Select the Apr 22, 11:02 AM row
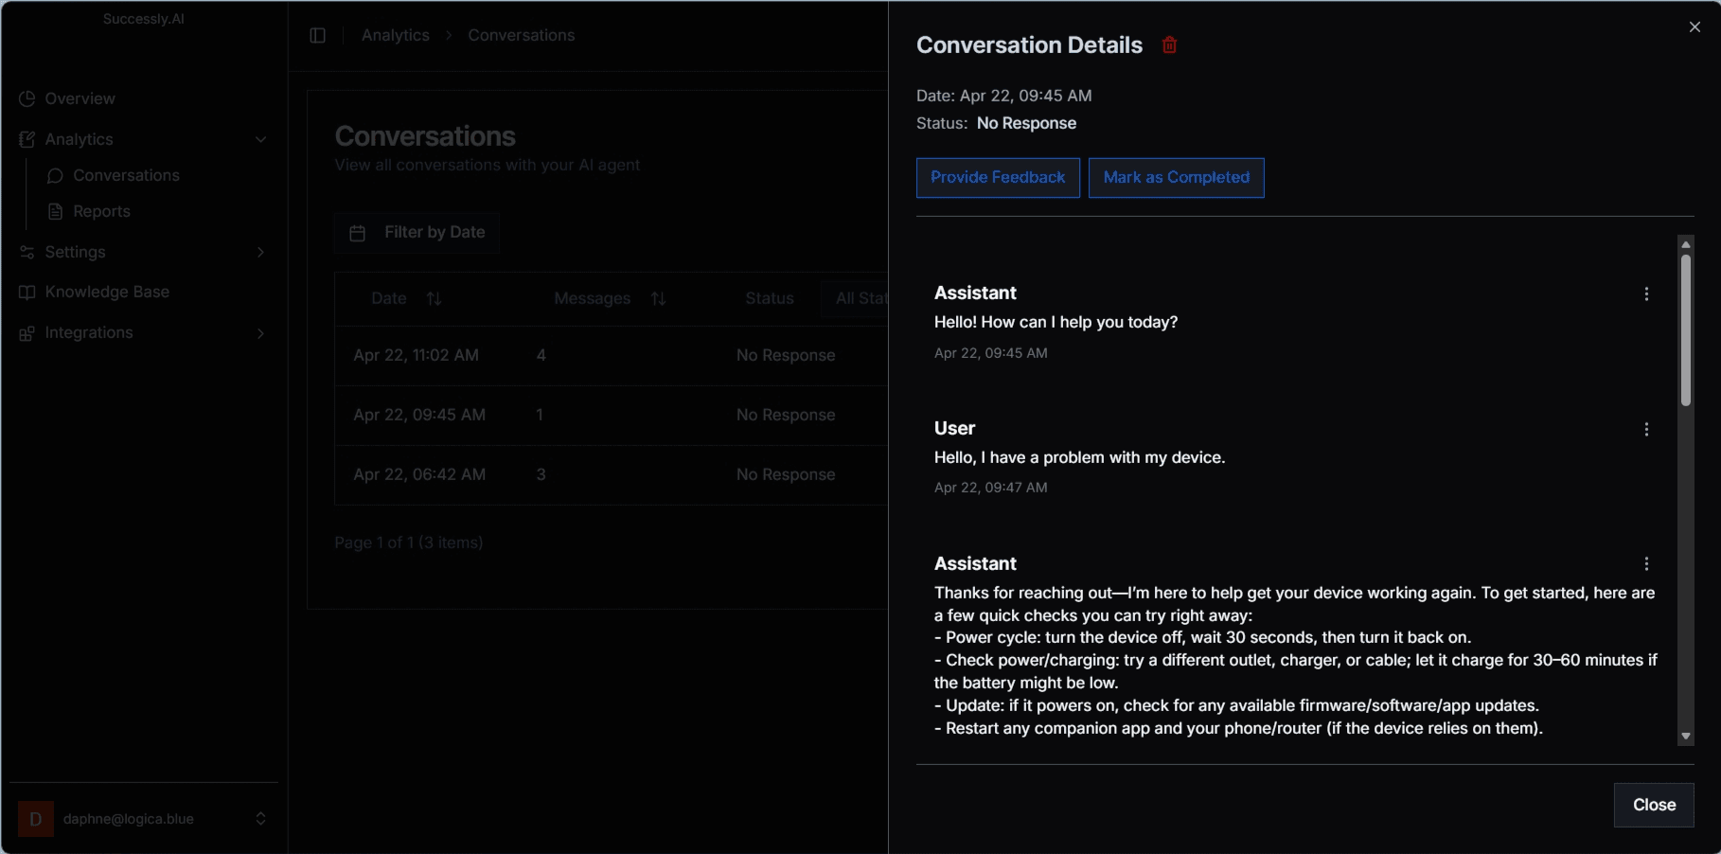 tap(612, 356)
